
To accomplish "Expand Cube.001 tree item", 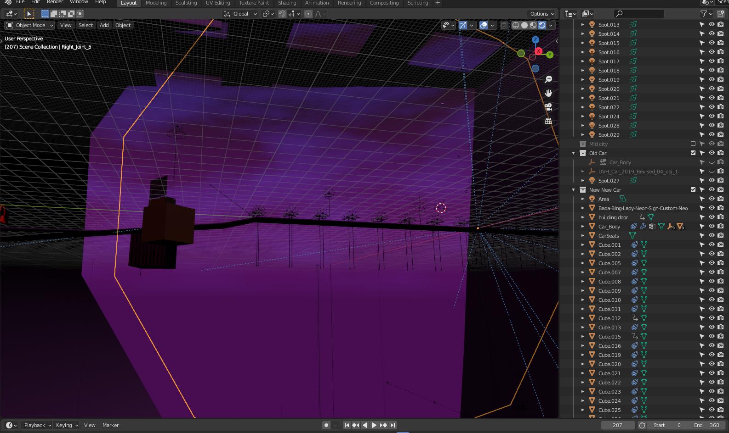I will tap(583, 244).
